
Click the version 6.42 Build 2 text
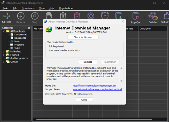(86, 32)
